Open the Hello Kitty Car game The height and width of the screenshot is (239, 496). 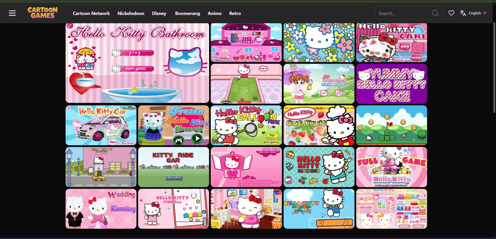pos(101,125)
